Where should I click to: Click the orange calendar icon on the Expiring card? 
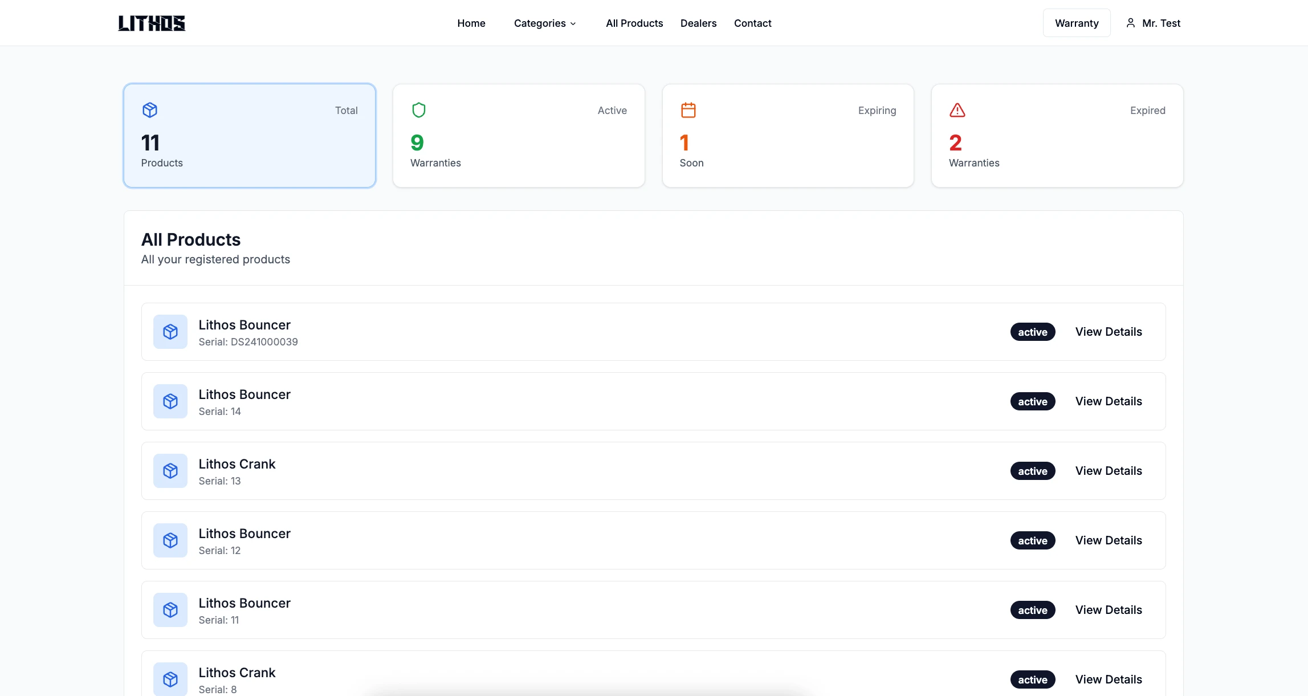coord(688,109)
